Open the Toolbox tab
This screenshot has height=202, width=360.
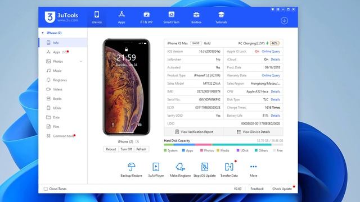point(196,17)
